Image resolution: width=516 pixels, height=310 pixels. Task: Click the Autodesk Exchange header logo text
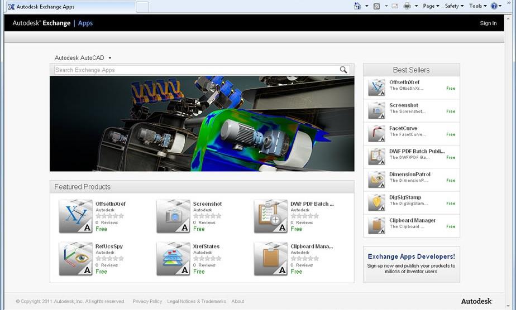point(41,23)
